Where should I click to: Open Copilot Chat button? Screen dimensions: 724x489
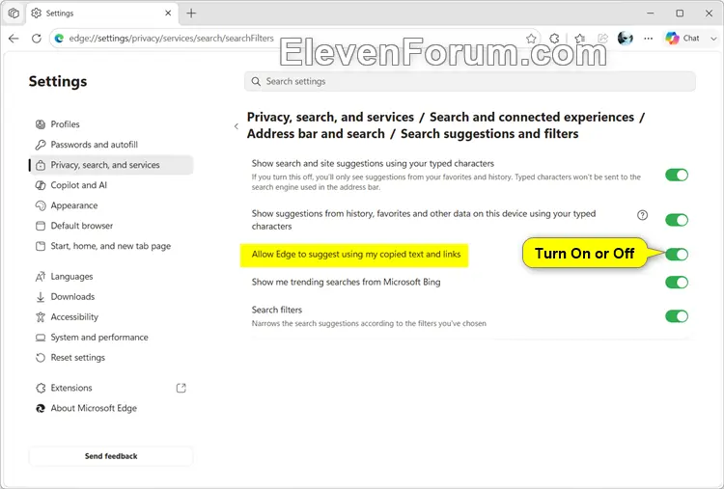682,39
